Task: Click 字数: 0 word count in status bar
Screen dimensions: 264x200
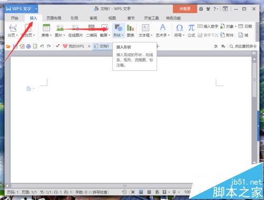Action: click(x=81, y=192)
